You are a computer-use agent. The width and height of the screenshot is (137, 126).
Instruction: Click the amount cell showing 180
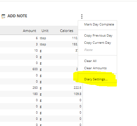click(x=35, y=94)
